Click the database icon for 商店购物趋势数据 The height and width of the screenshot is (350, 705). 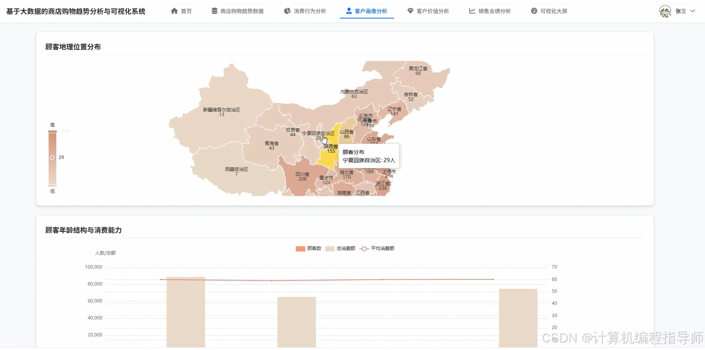214,11
